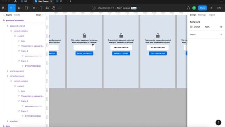Open the Figma main menu icon
Viewport: 225px width, 127px height.
click(3, 8)
